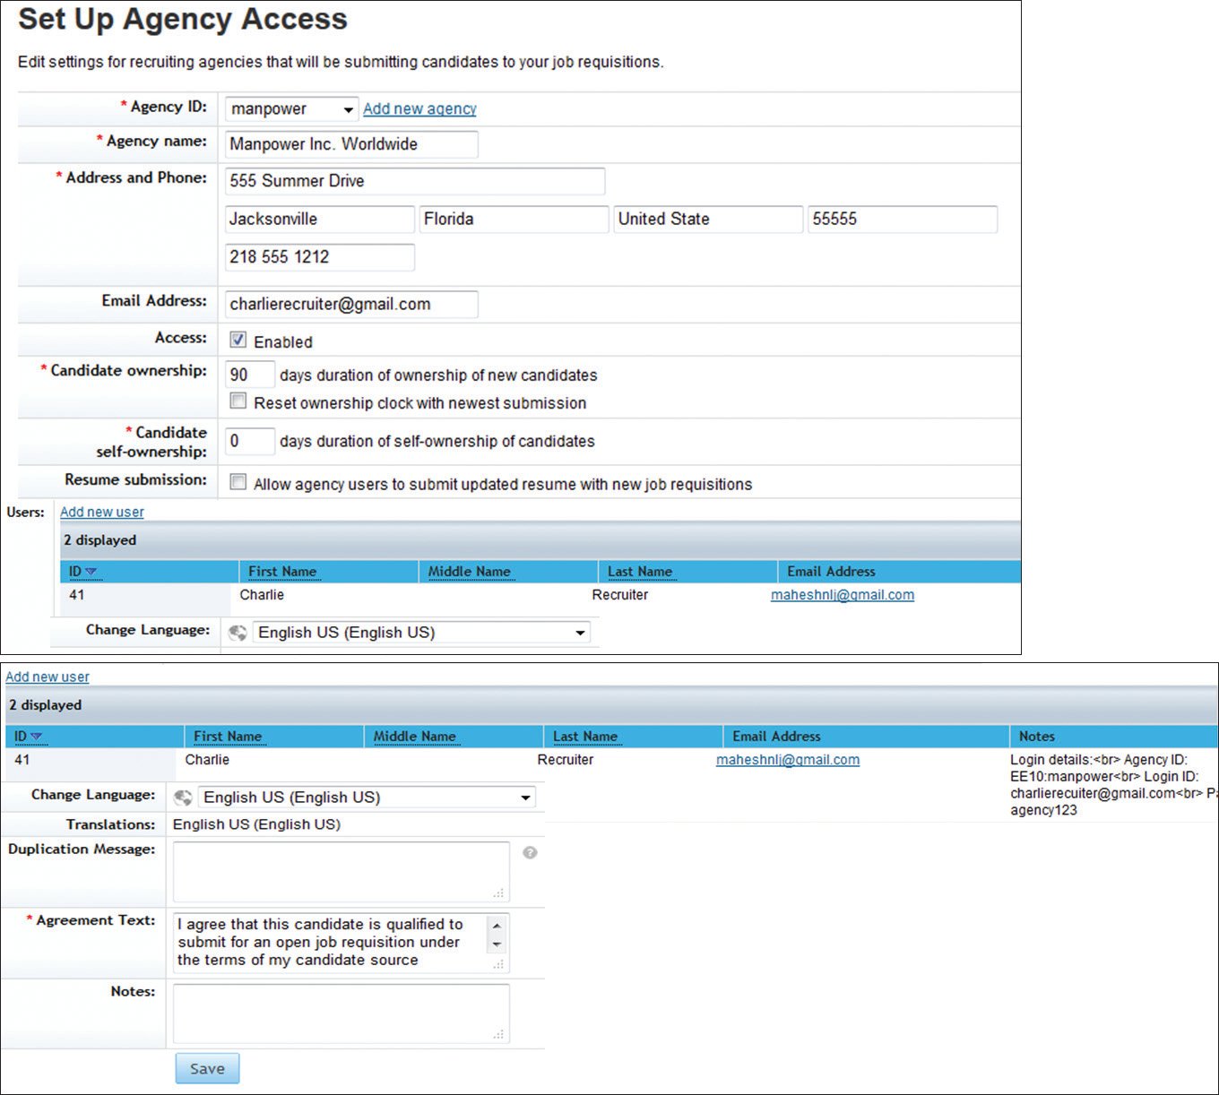This screenshot has width=1219, height=1095.
Task: Click the Notes column header
Action: click(1037, 737)
